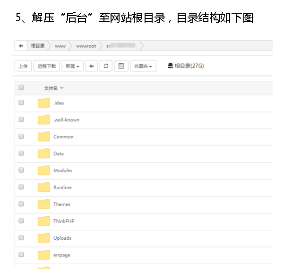Go to www in breadcrumb path

[x=60, y=46]
